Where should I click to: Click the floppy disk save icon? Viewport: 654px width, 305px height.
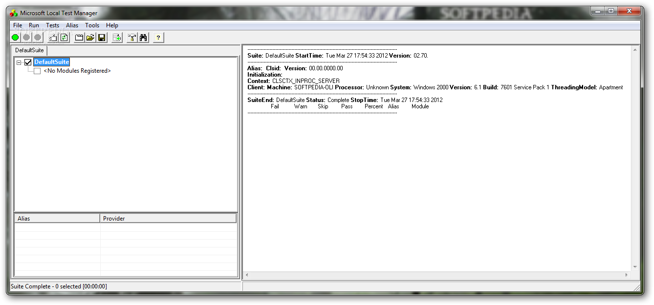point(102,38)
